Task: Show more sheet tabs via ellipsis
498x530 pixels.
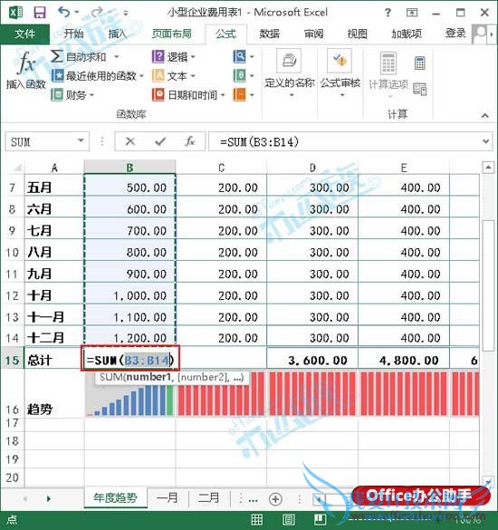Action: click(x=253, y=499)
